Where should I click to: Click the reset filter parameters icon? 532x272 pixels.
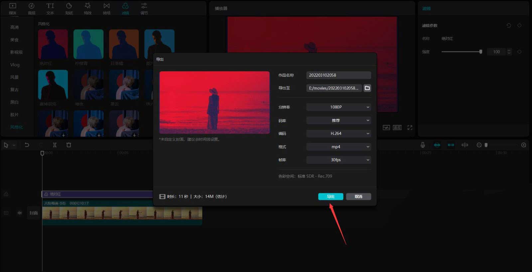pyautogui.click(x=508, y=26)
